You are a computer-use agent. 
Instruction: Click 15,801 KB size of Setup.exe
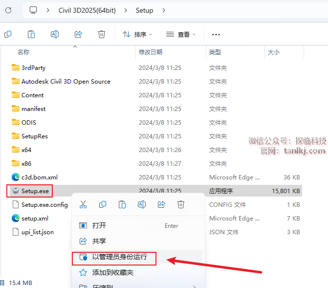click(x=286, y=191)
